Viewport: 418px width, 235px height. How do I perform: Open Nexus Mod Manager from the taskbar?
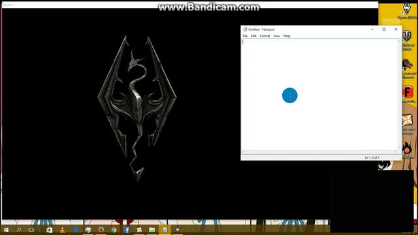[139, 230]
